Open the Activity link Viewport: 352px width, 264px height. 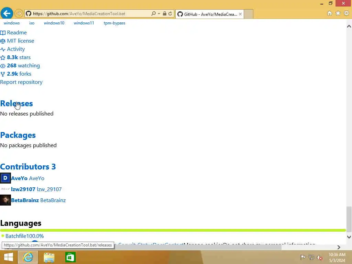pos(16,49)
